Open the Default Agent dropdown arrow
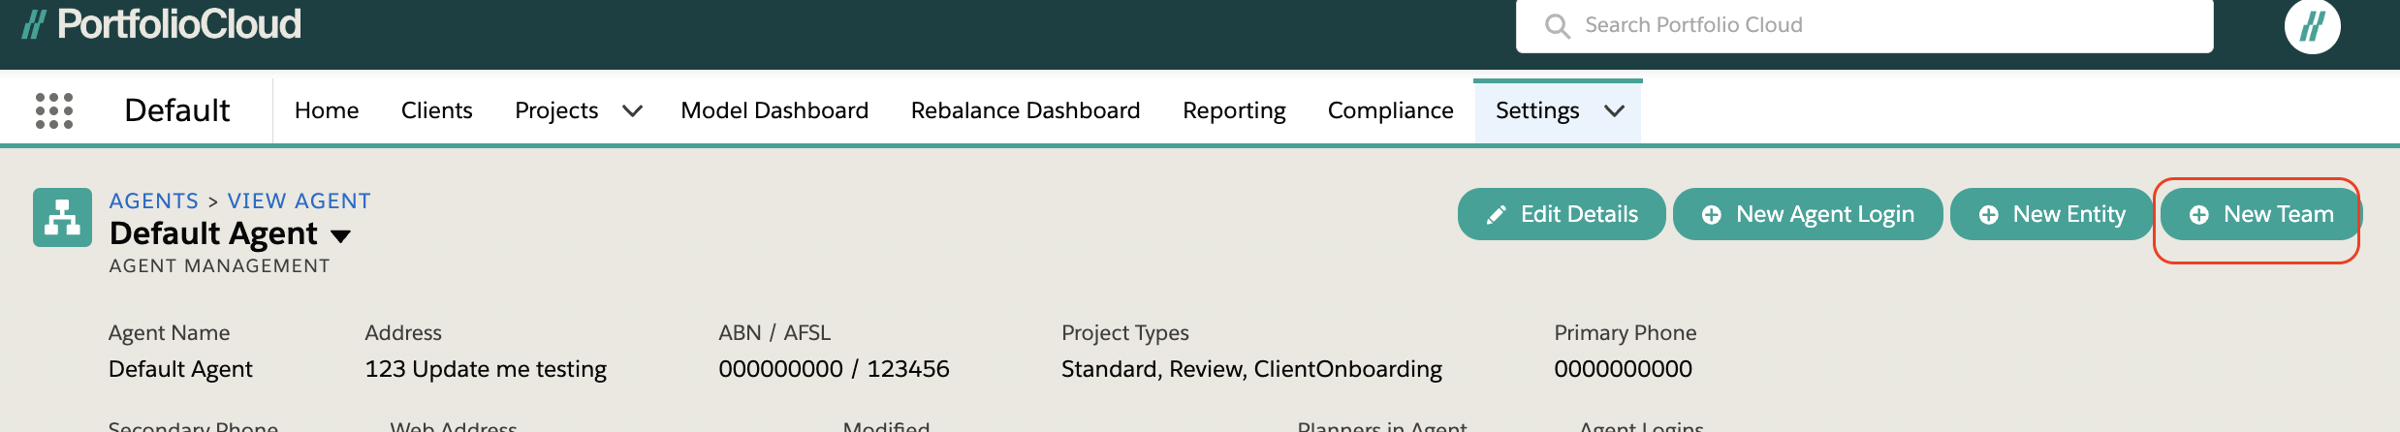Image resolution: width=2400 pixels, height=432 pixels. pos(340,235)
